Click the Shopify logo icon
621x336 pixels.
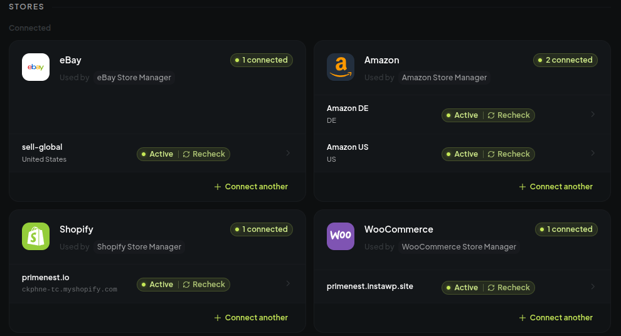point(36,237)
